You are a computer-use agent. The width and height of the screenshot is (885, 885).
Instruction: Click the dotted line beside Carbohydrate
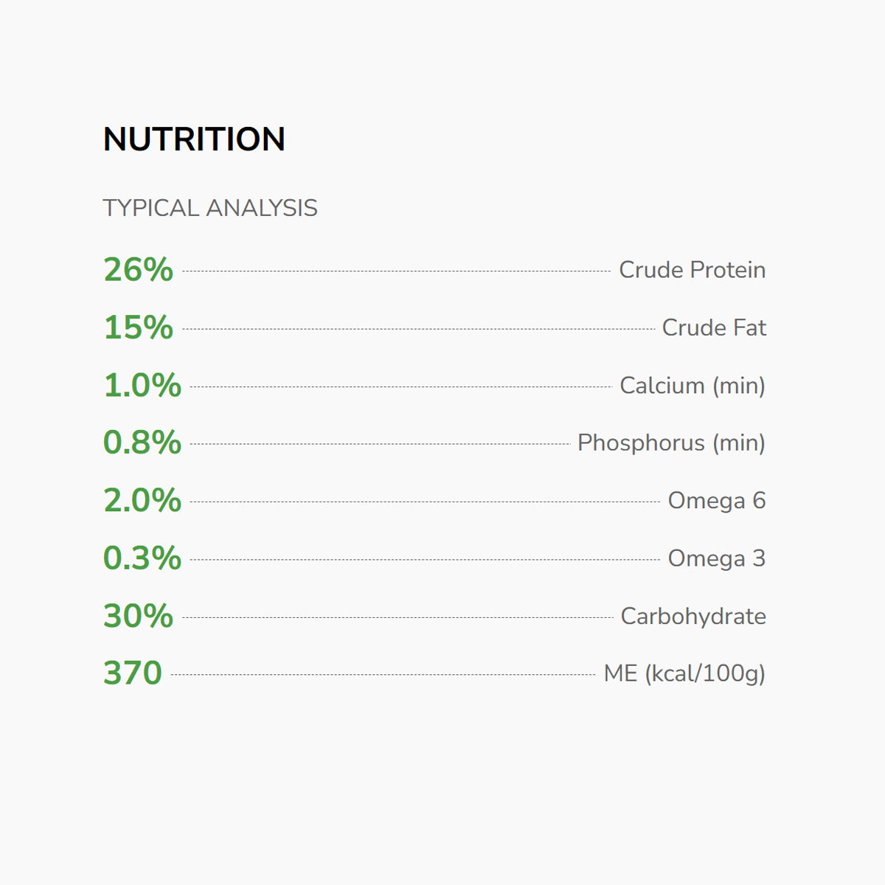[398, 617]
